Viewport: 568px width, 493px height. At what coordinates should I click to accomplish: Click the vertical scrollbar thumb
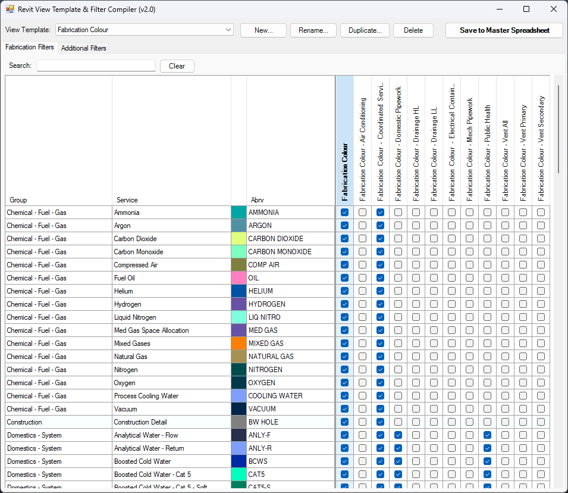click(558, 129)
